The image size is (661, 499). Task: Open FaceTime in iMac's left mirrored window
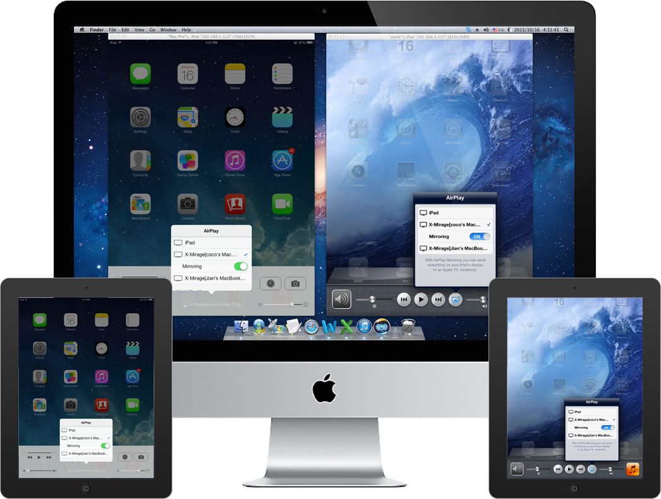click(282, 204)
